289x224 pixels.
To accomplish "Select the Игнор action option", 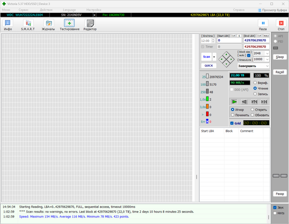I will [x=233, y=109].
